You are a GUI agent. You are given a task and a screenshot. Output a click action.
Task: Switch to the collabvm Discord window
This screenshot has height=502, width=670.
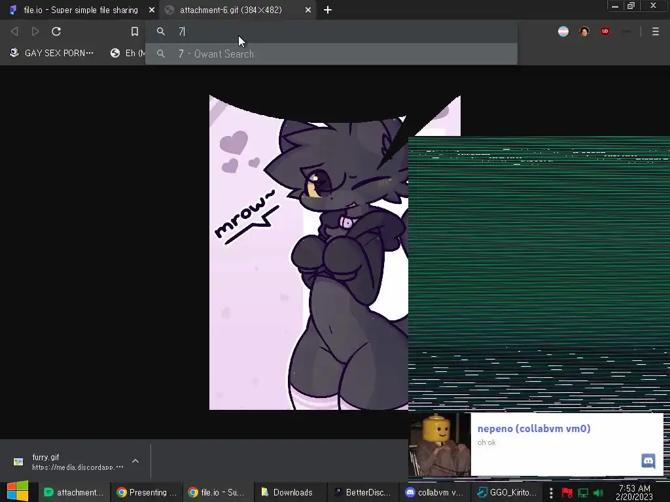tap(434, 492)
